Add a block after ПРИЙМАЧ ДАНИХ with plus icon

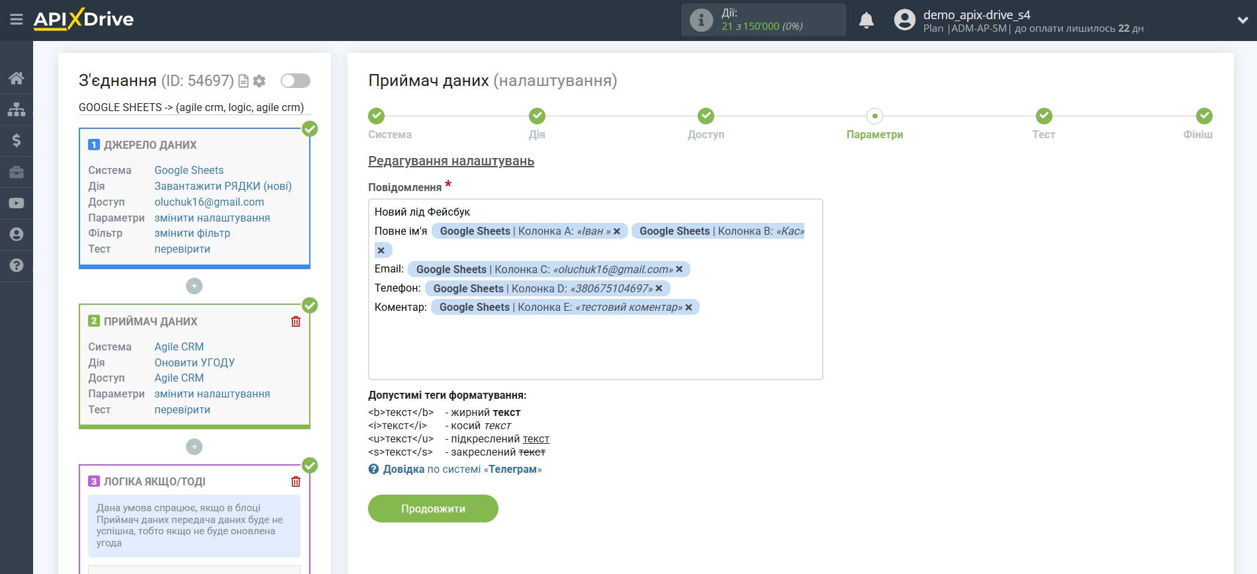[194, 446]
